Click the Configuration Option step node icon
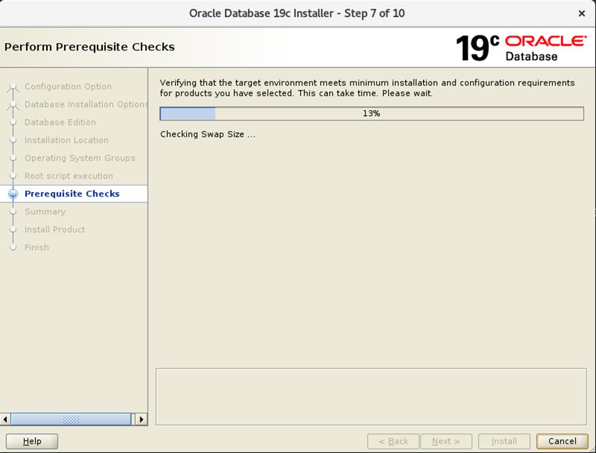The height and width of the screenshot is (453, 596). (13, 87)
